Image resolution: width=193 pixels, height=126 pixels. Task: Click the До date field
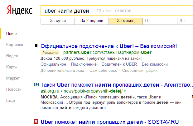[185, 21]
